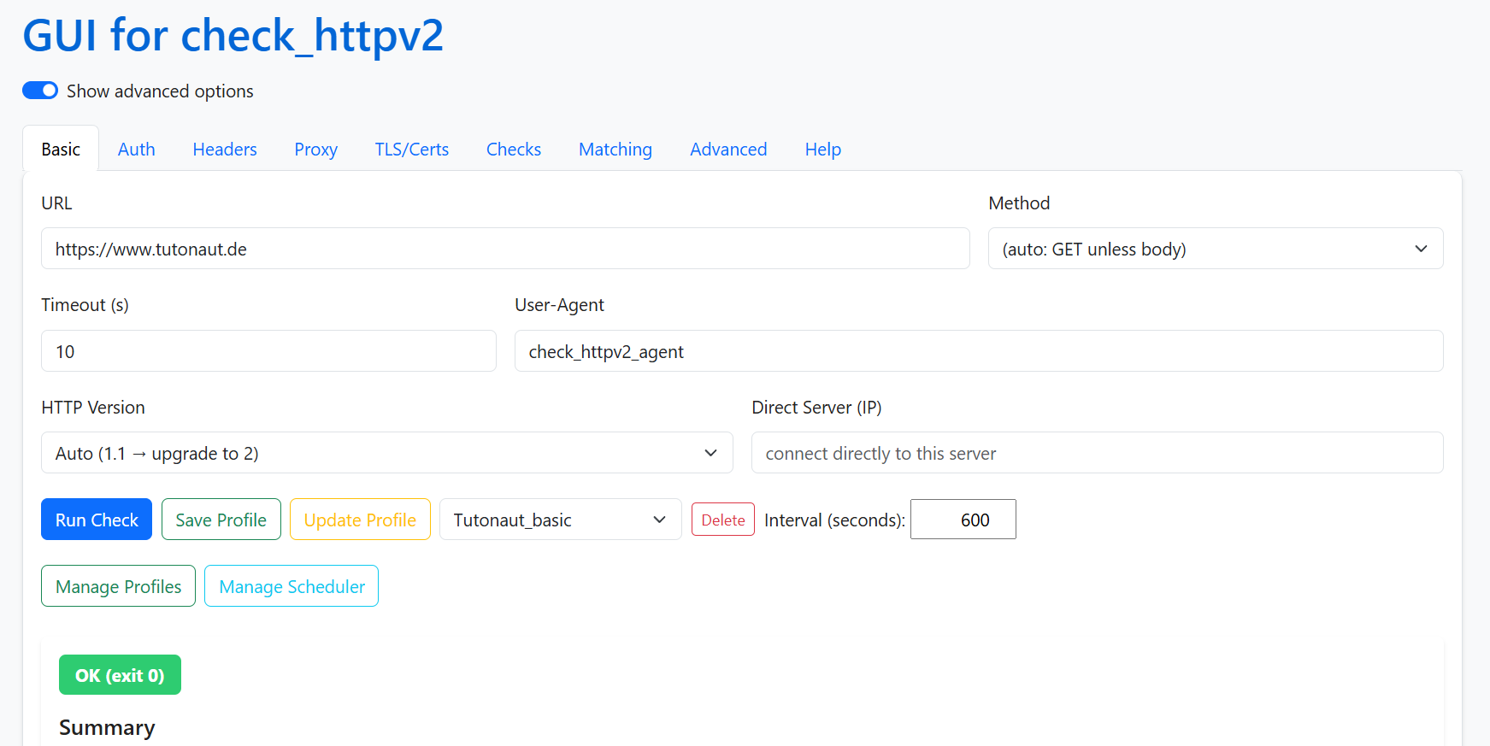The height and width of the screenshot is (746, 1490).
Task: Click the Interval seconds field
Action: pos(963,520)
